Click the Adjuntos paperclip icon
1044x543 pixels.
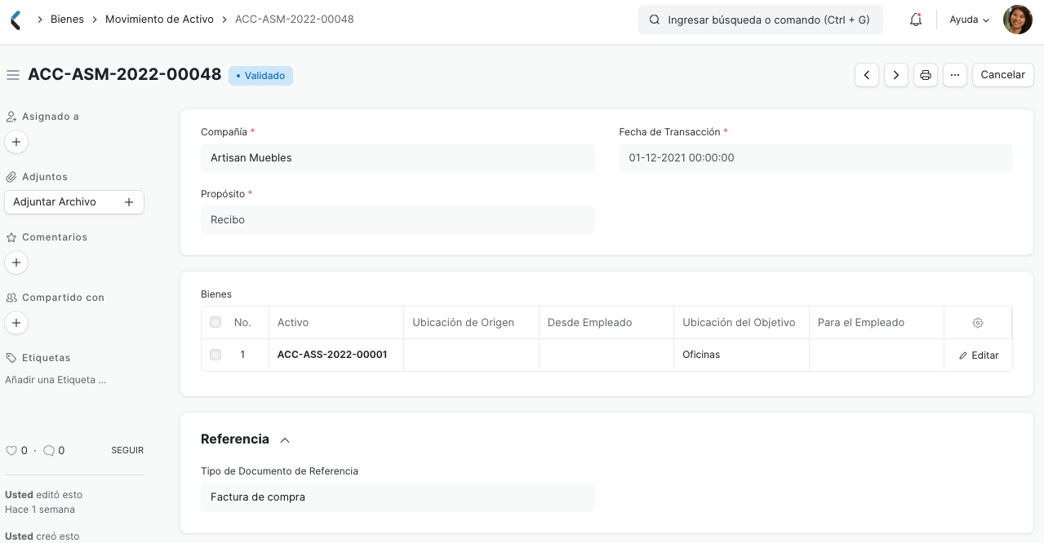click(x=11, y=177)
